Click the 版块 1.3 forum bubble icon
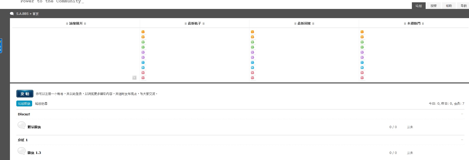Screen dimensions: 469x160 [x=21, y=151]
